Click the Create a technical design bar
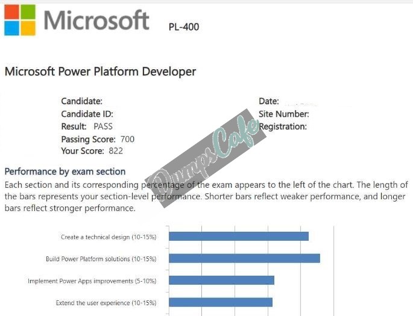This screenshot has width=413, height=316. pos(239,237)
